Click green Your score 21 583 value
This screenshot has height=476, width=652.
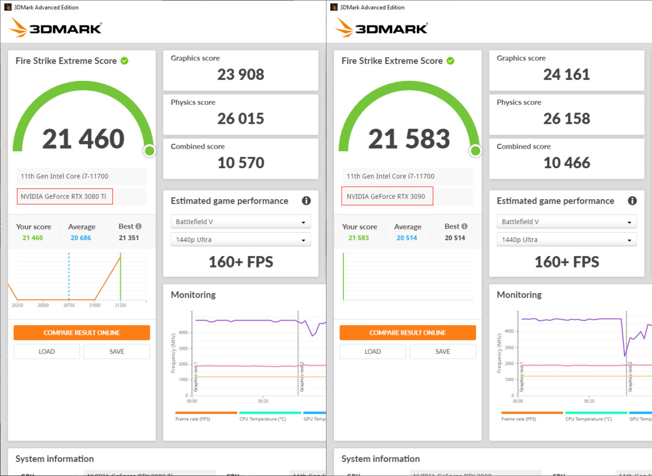click(359, 238)
